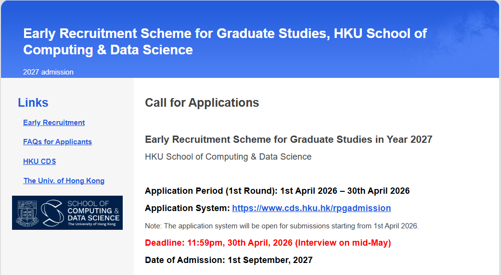Click the HKU School of Computing & Data Science subtitle
Image resolution: width=501 pixels, height=275 pixels.
pyautogui.click(x=228, y=157)
